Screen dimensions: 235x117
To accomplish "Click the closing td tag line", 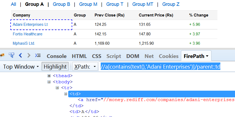I will pos(76,106).
